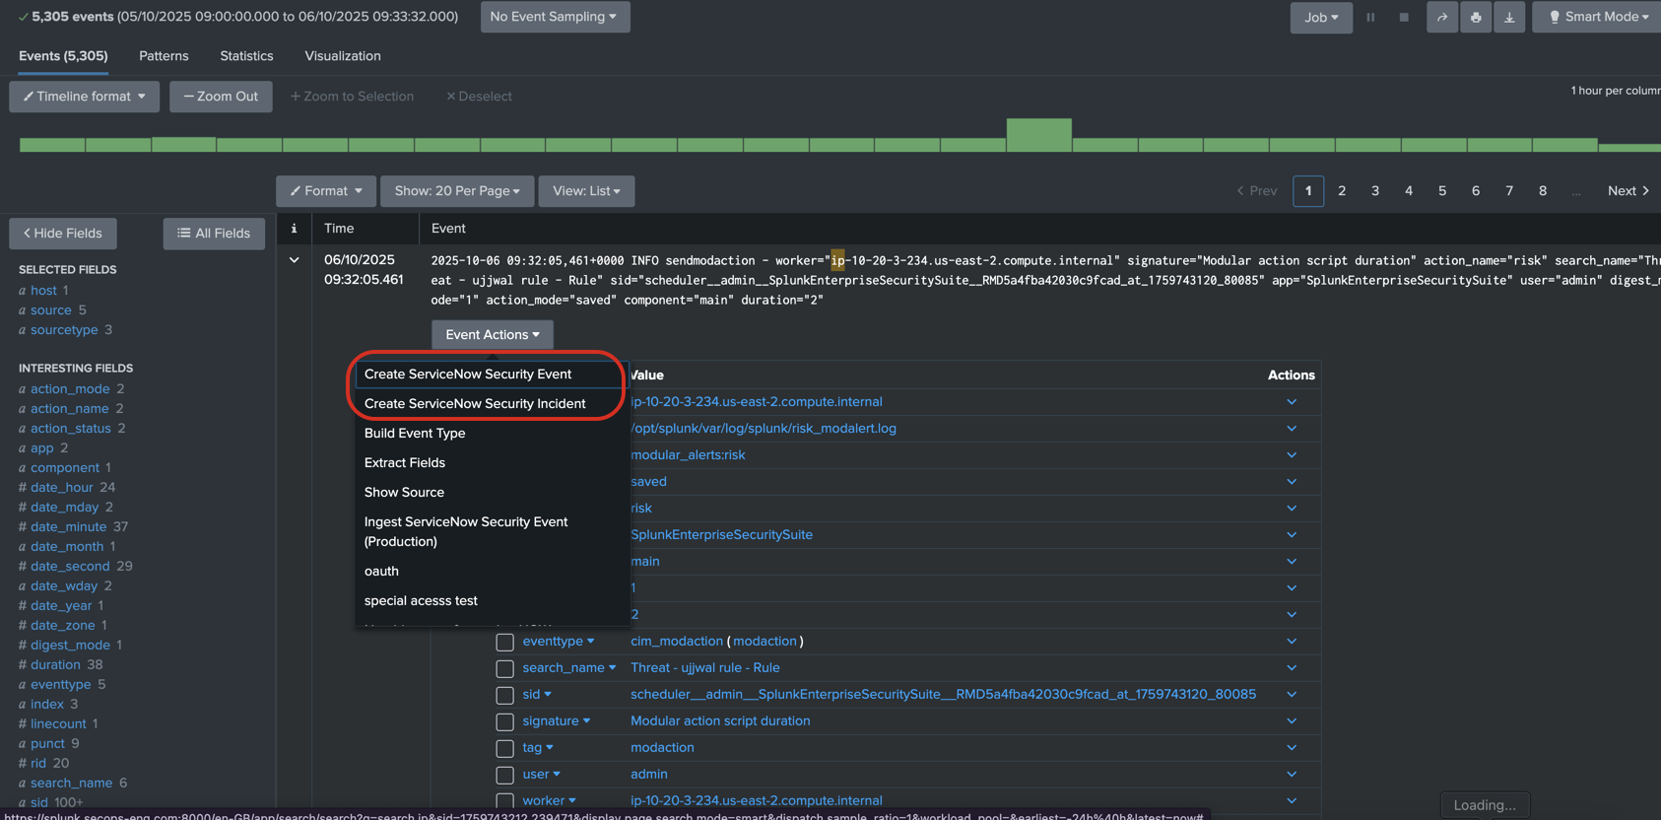This screenshot has height=820, width=1661.
Task: Print the search results
Action: 1476,17
